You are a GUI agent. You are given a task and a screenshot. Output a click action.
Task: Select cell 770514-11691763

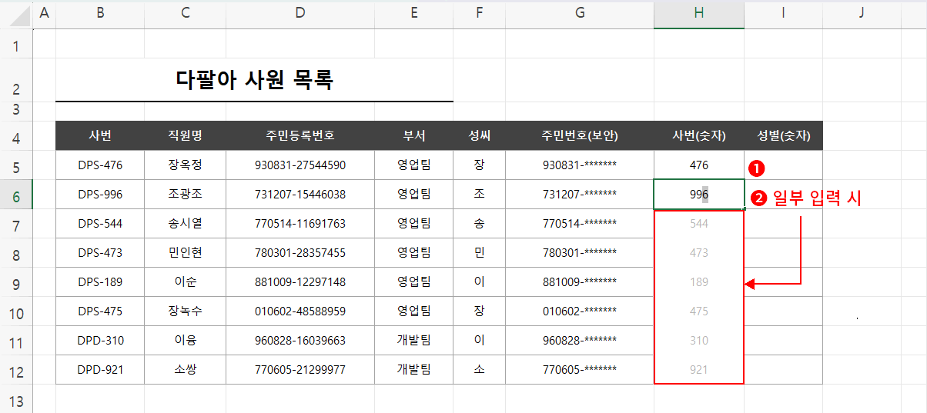click(x=300, y=224)
